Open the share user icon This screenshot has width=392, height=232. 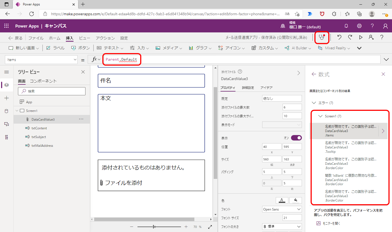371,37
